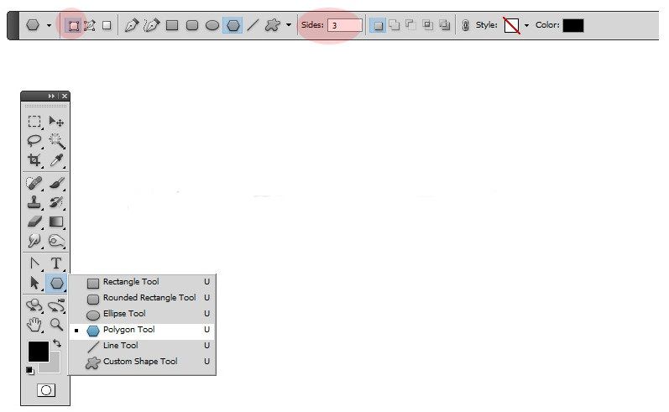Enable Shape Layers mode in options bar
The image size is (669, 412).
73,25
